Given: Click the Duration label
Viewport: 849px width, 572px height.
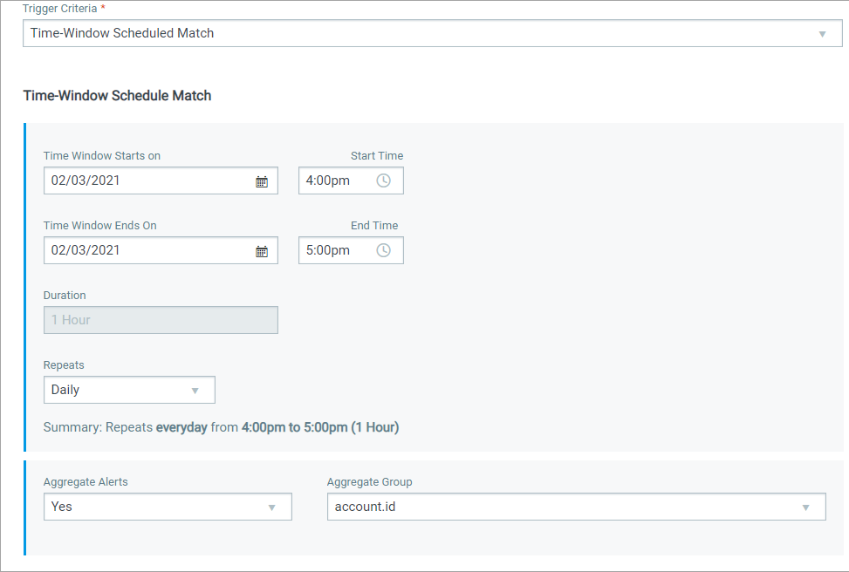Looking at the screenshot, I should coord(65,296).
